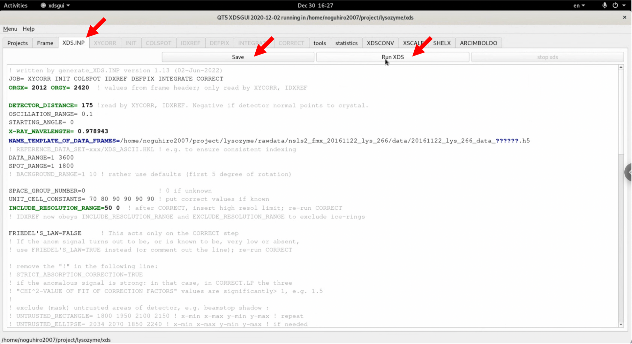Open the INIT tab
The image size is (632, 344).
[131, 43]
